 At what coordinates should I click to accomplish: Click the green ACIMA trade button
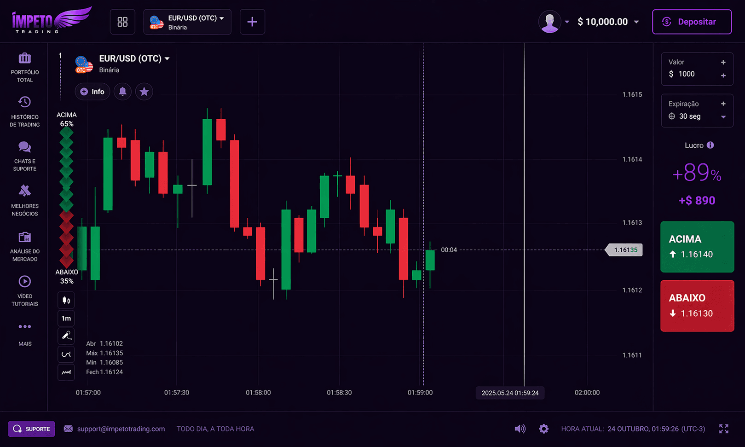coord(697,246)
